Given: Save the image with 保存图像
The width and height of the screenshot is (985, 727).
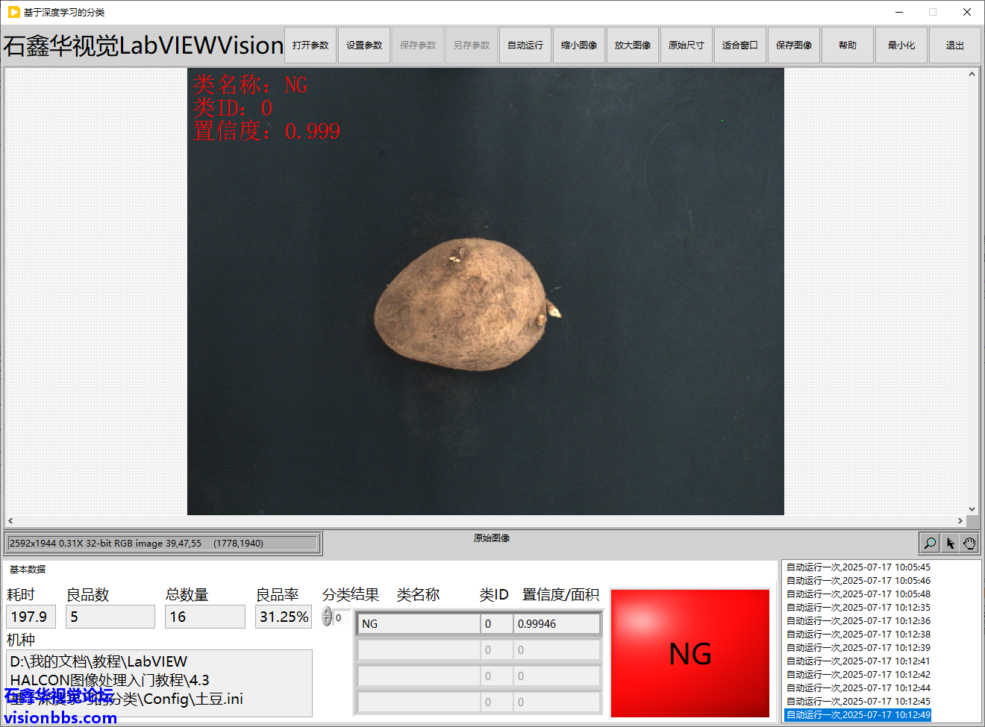Looking at the screenshot, I should coord(794,45).
